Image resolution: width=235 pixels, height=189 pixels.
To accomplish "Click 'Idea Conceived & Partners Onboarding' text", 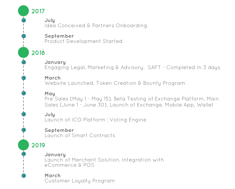I will point(96,26).
